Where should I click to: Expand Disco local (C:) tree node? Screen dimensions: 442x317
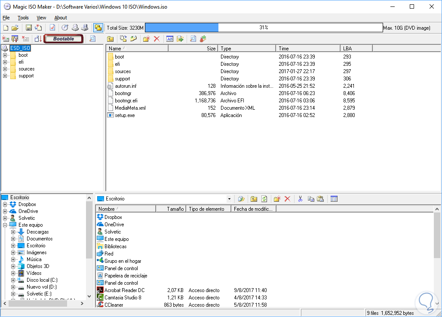point(13,280)
